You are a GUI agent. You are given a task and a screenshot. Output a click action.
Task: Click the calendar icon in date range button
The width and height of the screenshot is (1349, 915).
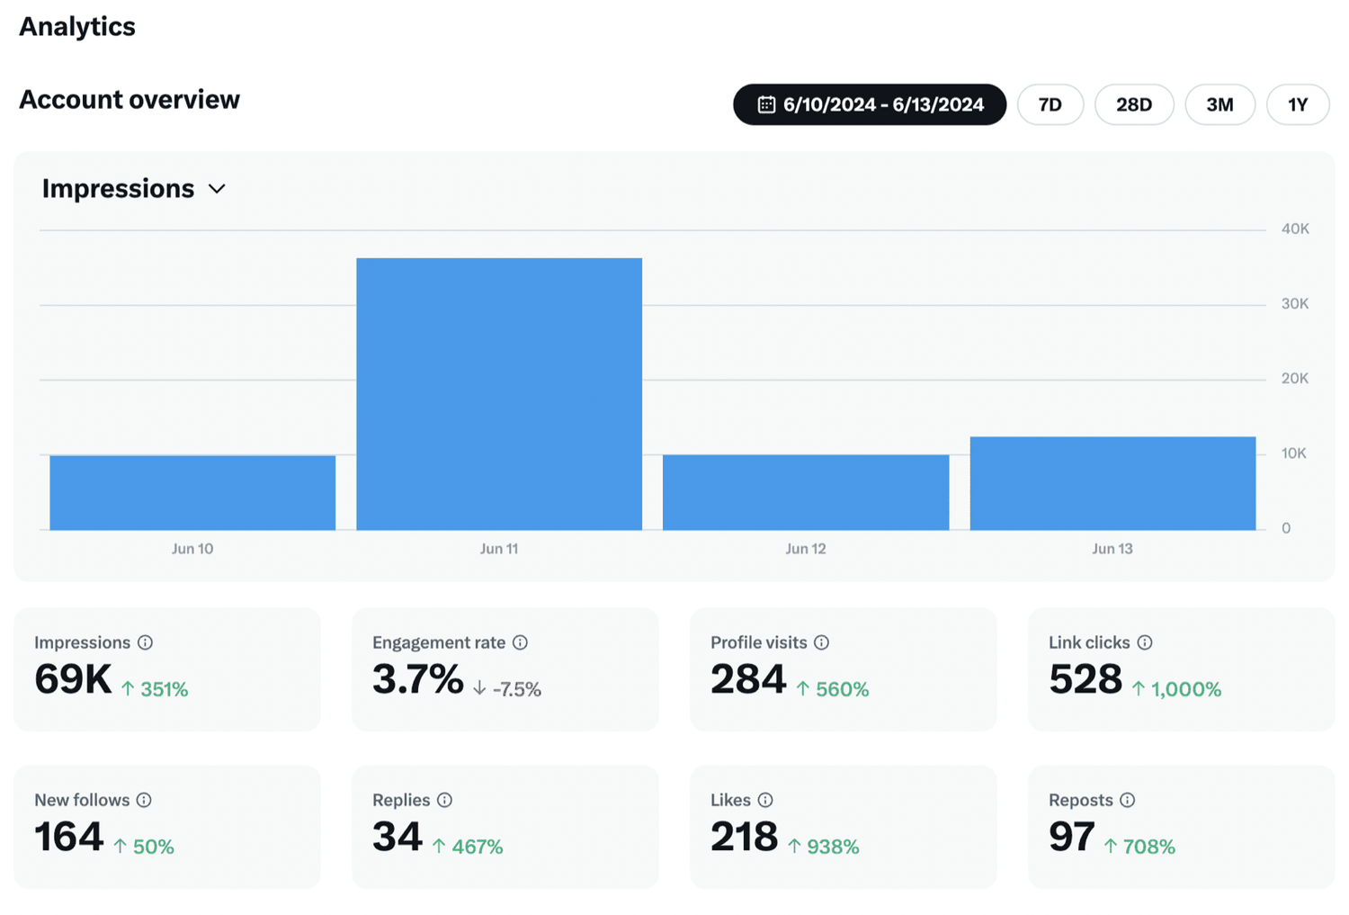tap(766, 104)
